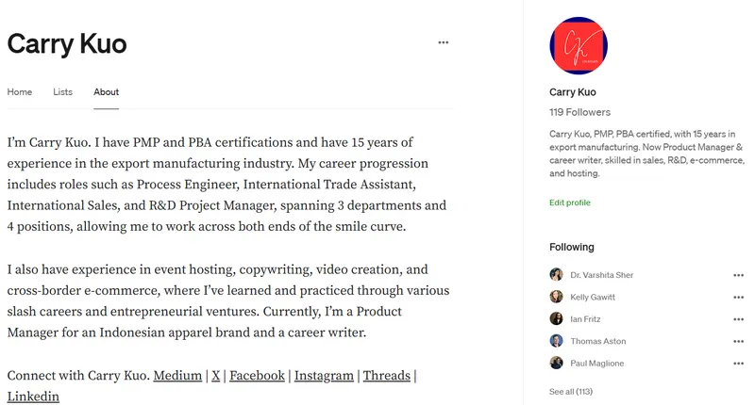Open profile more-options menu beside Carry Kuo heading

click(x=444, y=42)
